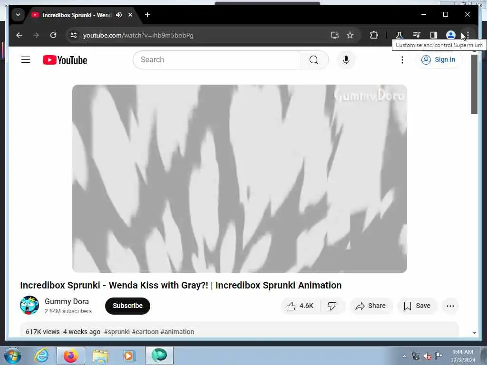The width and height of the screenshot is (487, 365).
Task: Save video to a playlist
Action: point(417,306)
